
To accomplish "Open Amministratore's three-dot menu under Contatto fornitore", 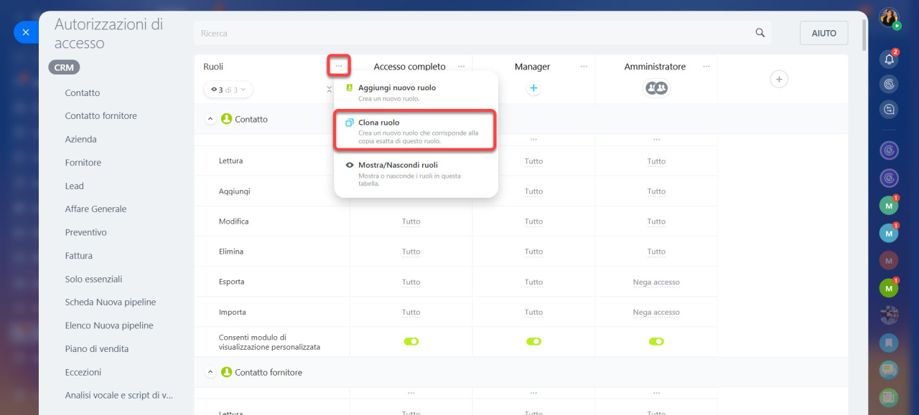I will click(x=656, y=393).
